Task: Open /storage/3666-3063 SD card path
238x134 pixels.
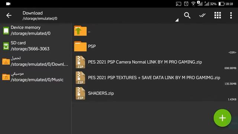Action: pos(30,49)
